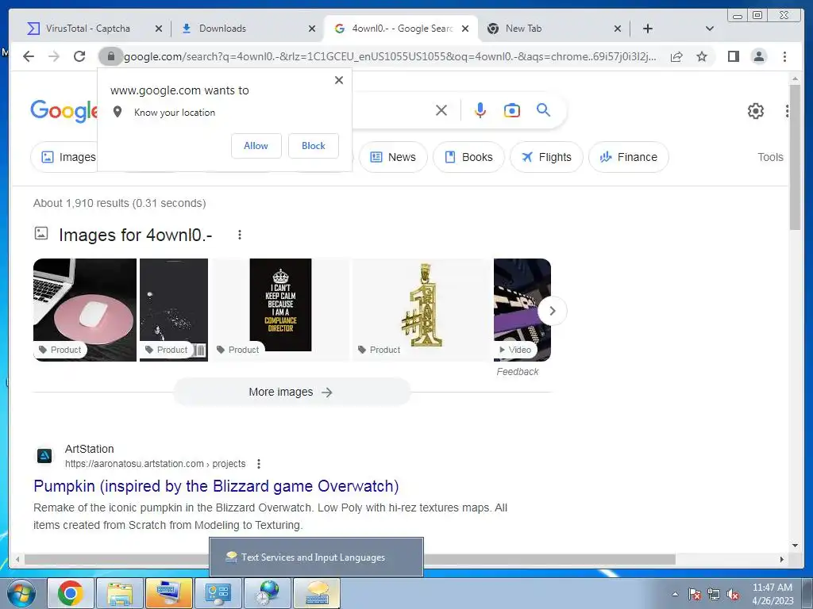Block google.com location access
Viewport: 813px width, 609px height.
tap(314, 146)
